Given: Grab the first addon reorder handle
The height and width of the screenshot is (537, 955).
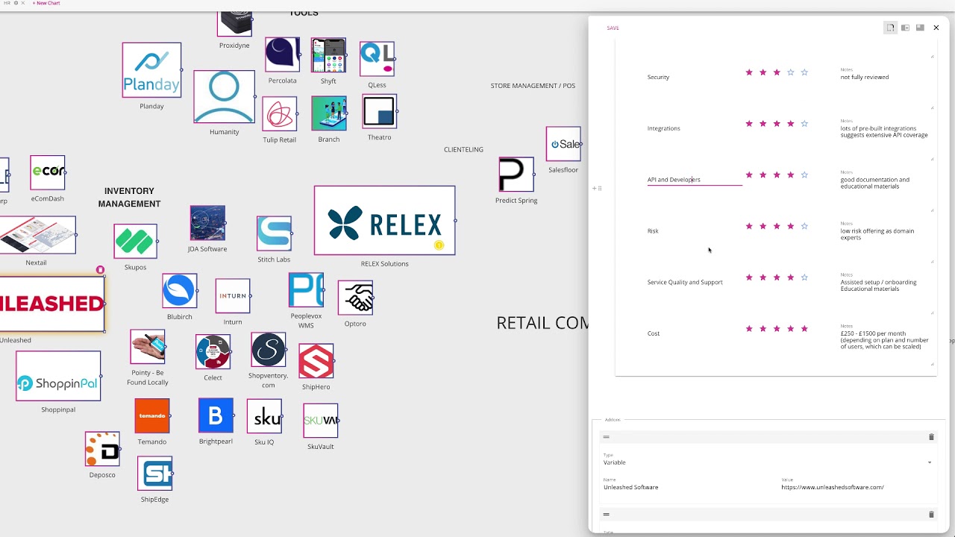Looking at the screenshot, I should tap(607, 437).
